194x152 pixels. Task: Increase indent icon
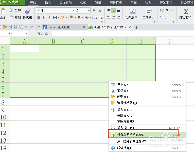(x=101, y=18)
